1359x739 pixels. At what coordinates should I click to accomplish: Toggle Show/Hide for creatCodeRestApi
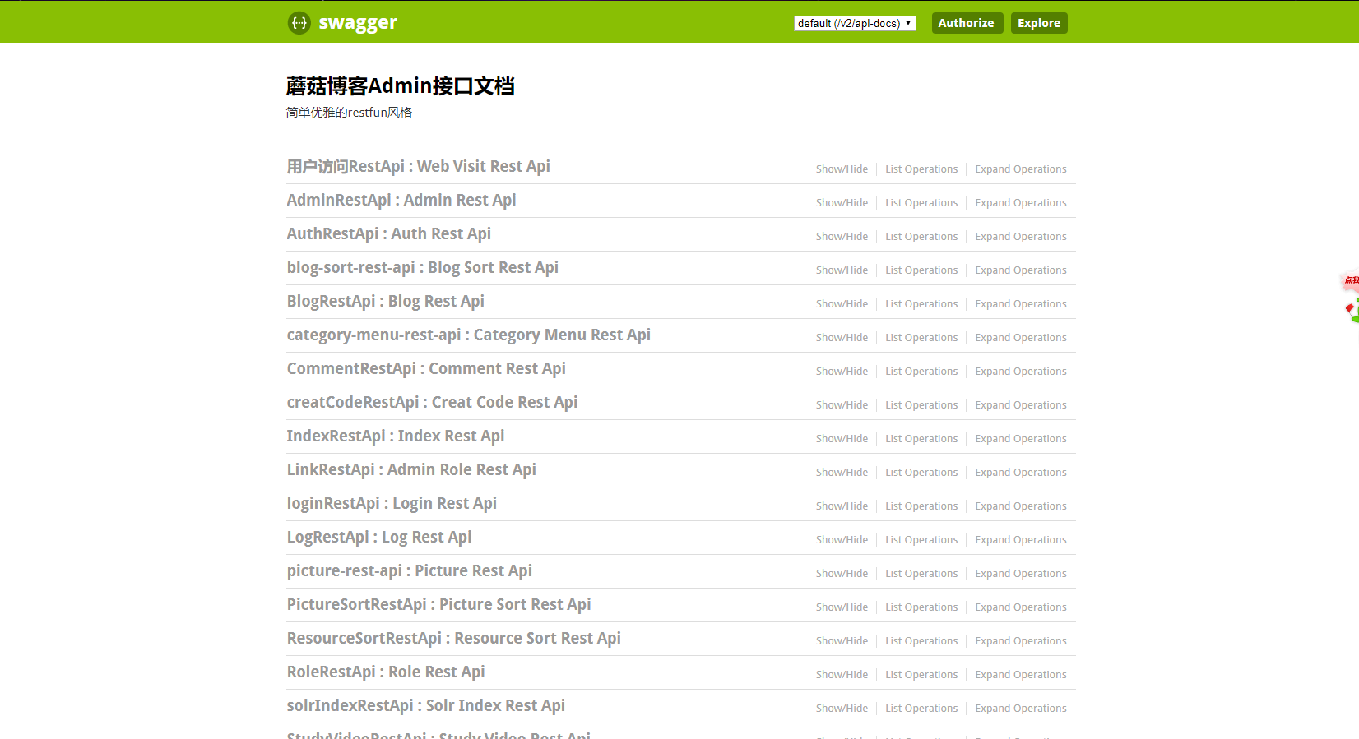click(842, 405)
